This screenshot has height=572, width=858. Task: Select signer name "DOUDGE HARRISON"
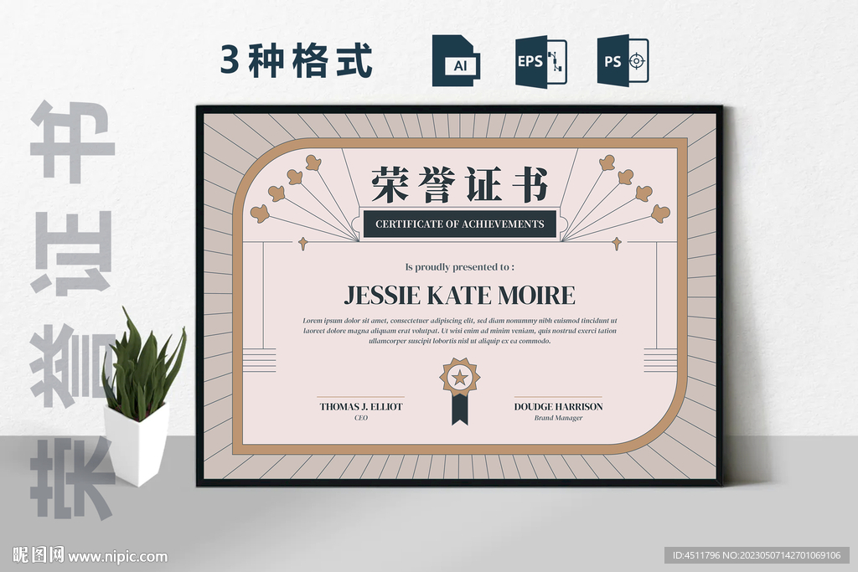point(558,406)
